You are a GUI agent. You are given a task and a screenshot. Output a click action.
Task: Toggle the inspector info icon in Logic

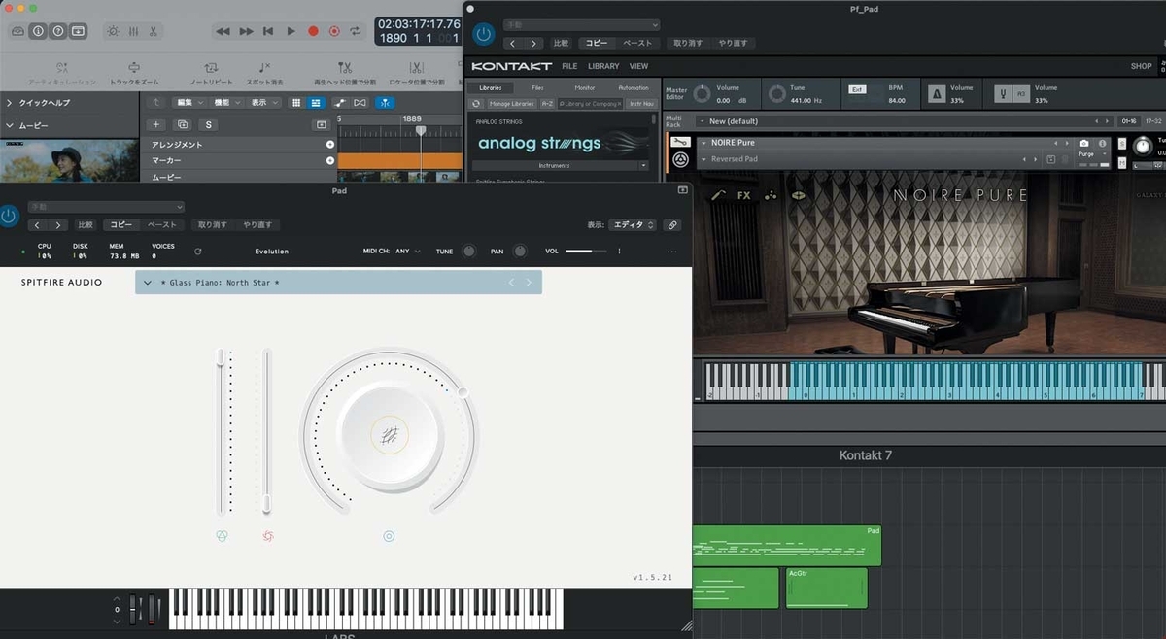point(38,31)
